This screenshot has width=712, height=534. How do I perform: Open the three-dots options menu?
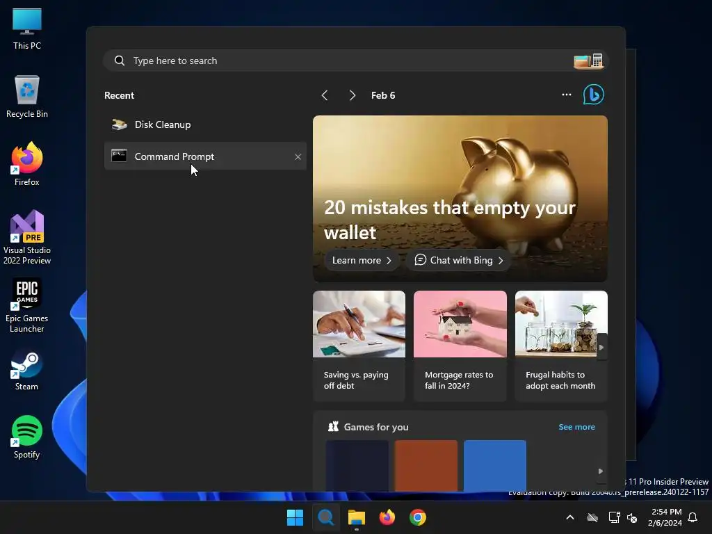[x=566, y=95]
